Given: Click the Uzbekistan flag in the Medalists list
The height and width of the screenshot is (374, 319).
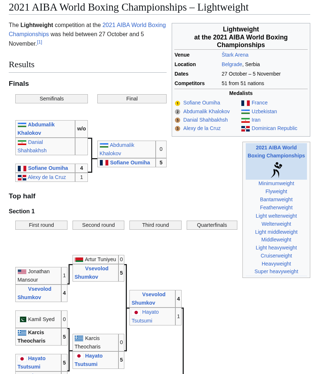Looking at the screenshot, I should 245,112.
